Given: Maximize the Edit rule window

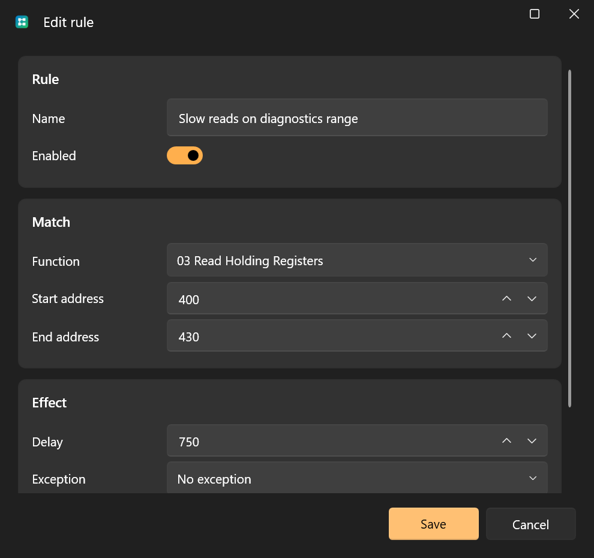Looking at the screenshot, I should (x=534, y=14).
